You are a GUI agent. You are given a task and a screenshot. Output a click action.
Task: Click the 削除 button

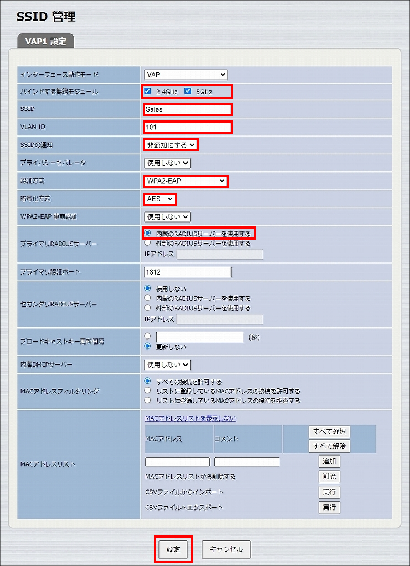coord(329,477)
